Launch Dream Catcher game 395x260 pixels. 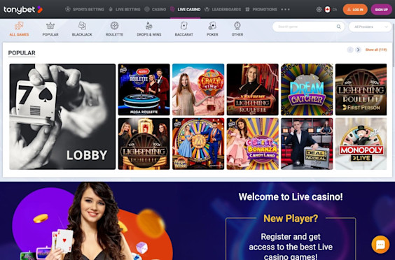point(307,89)
